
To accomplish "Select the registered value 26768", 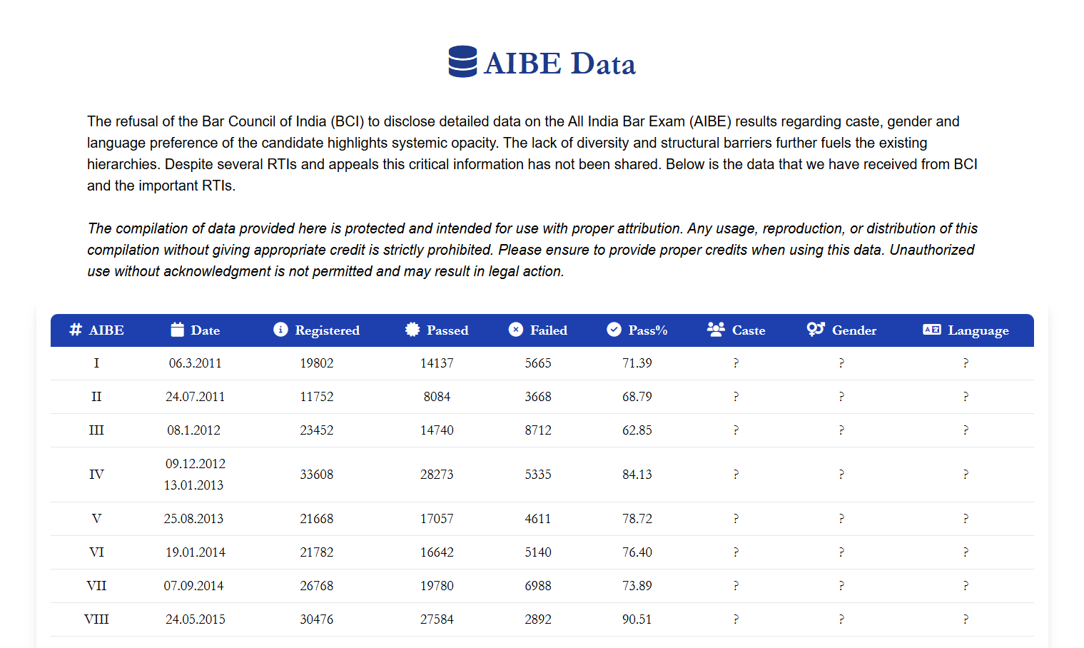I will pos(317,586).
